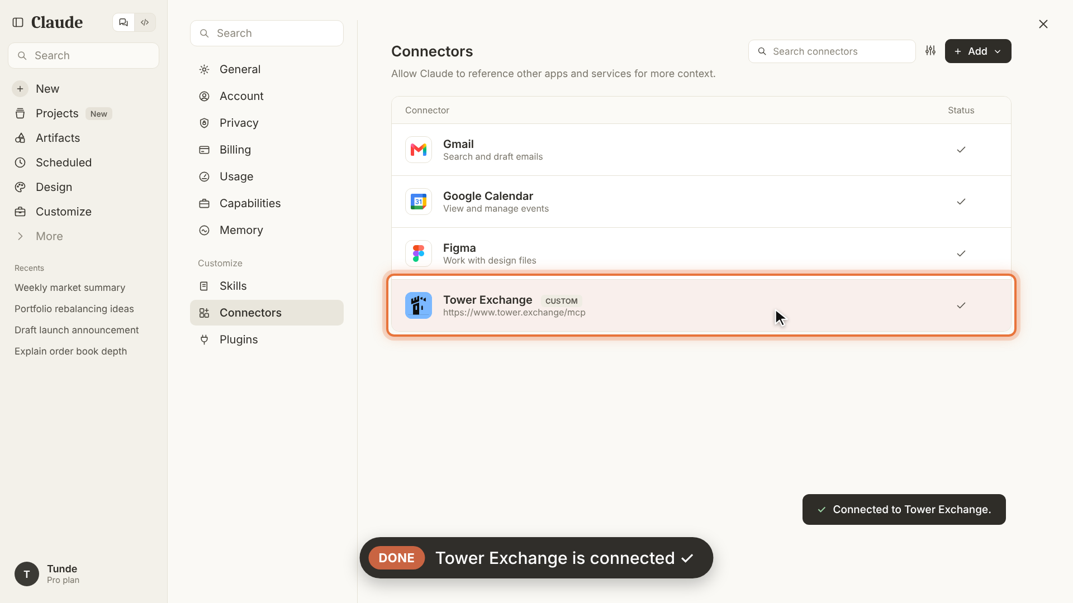Image resolution: width=1073 pixels, height=603 pixels.
Task: Switch to chat mode icon
Action: point(124,22)
